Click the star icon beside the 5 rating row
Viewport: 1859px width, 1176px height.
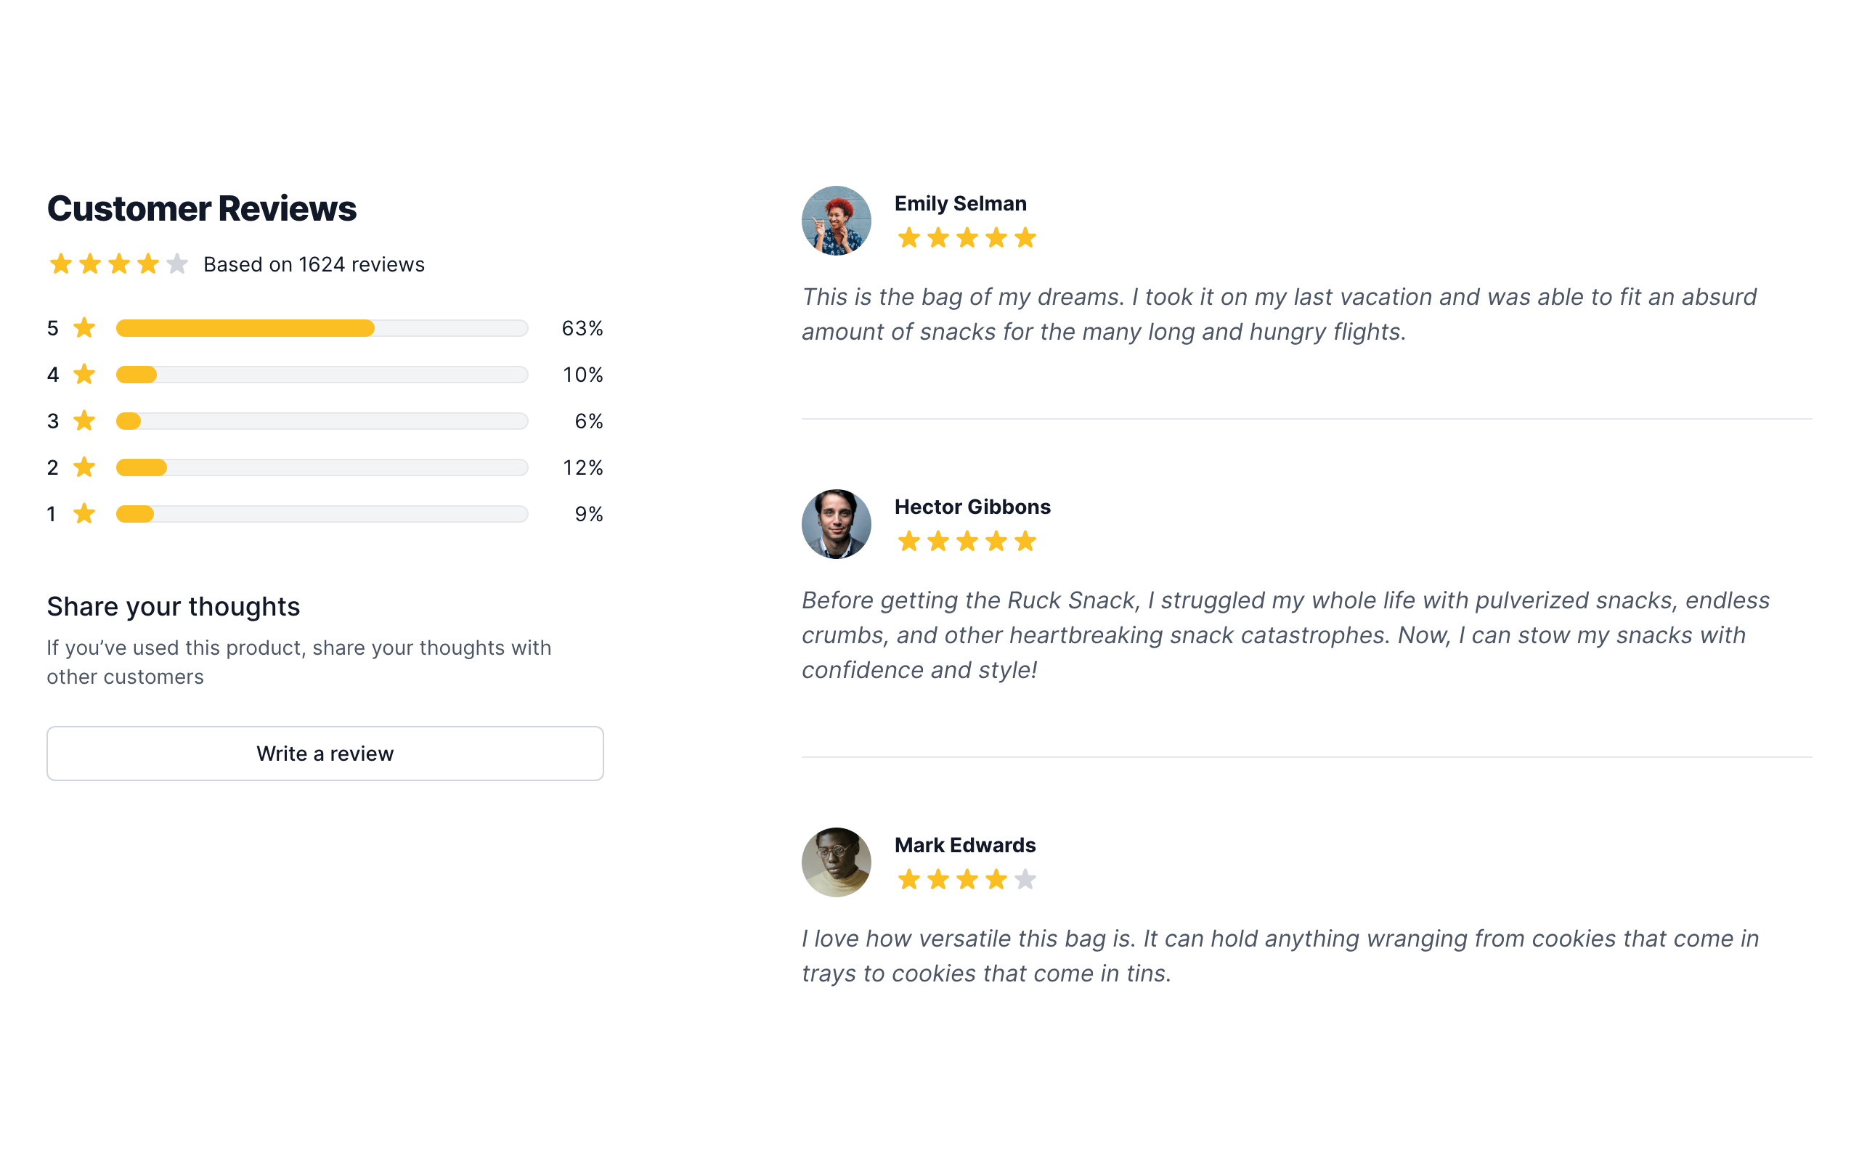tap(84, 328)
